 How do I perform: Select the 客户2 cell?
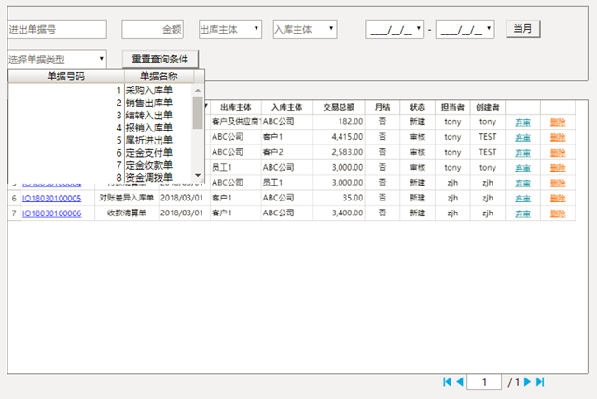coord(287,152)
